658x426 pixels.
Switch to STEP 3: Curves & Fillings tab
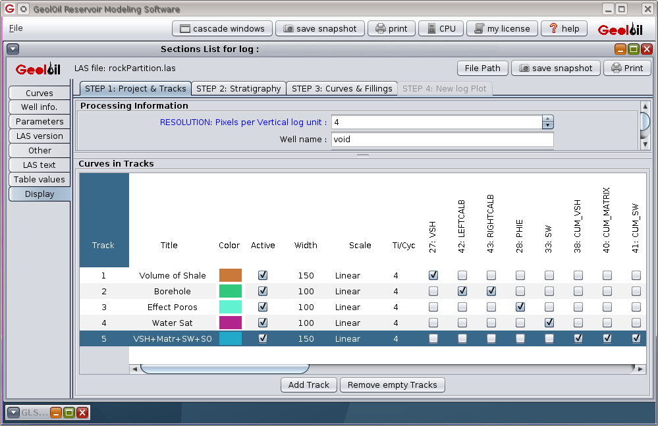342,88
